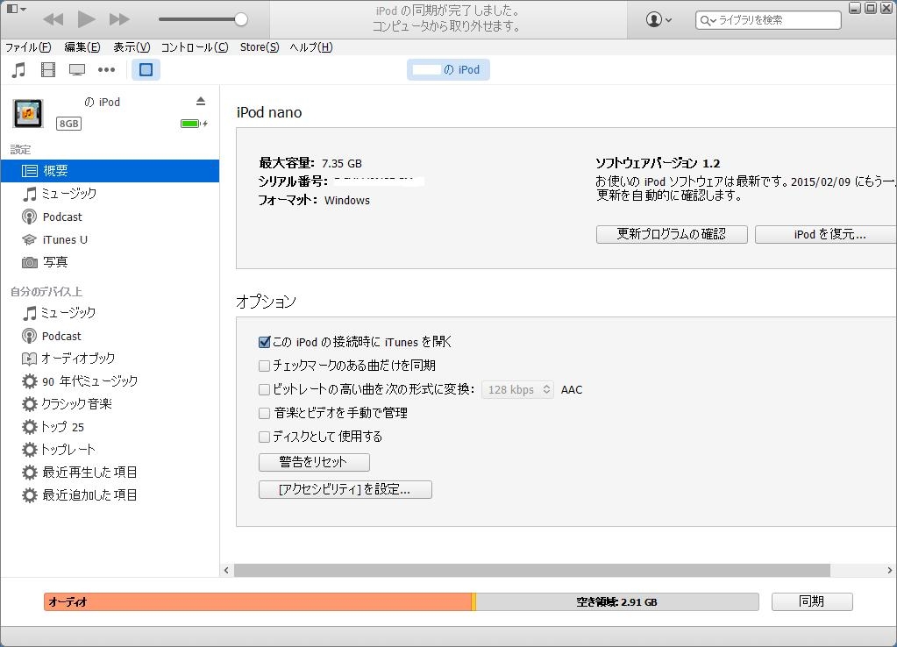The width and height of the screenshot is (897, 647).
Task: Click the ソフトウェアバージョン 1.2 text
Action: coord(658,164)
